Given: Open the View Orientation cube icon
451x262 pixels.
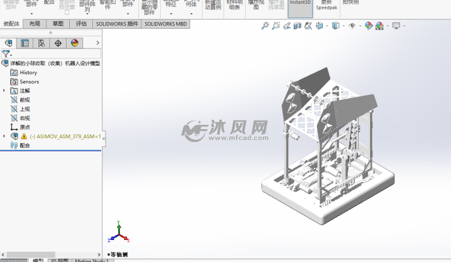Looking at the screenshot, I should (x=319, y=26).
